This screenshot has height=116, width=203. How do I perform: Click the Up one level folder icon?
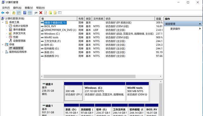click(x=14, y=13)
